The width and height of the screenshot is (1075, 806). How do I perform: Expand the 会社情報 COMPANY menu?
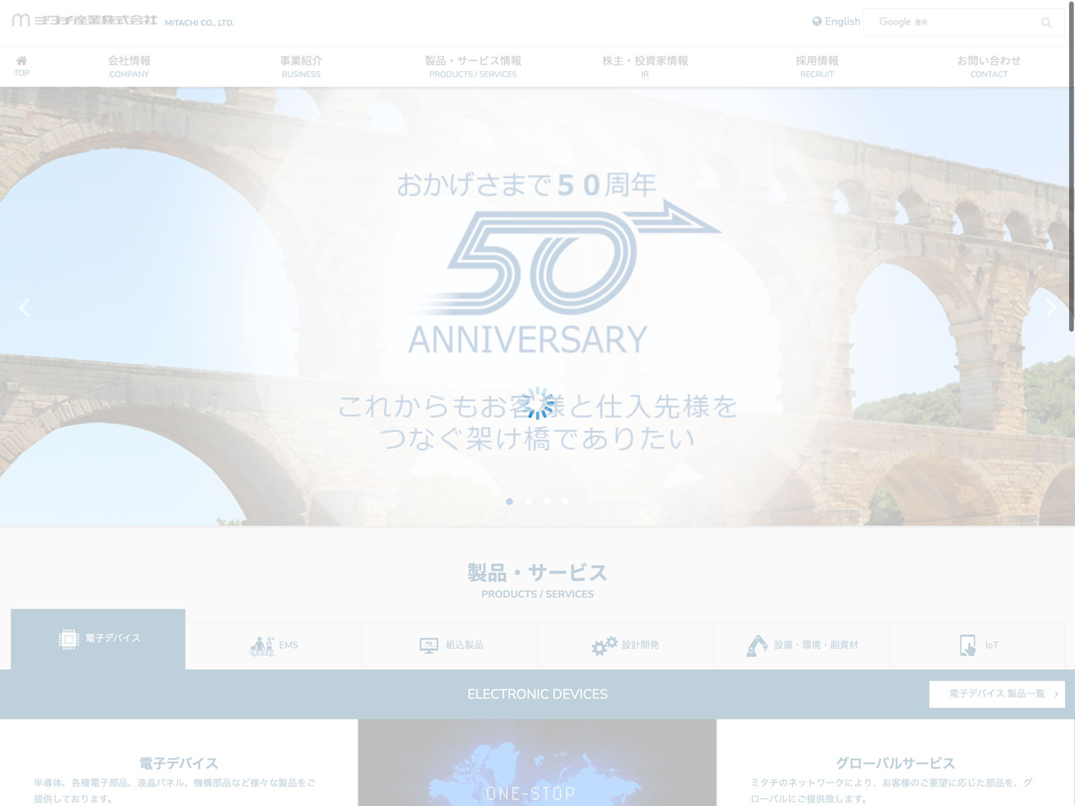[129, 66]
